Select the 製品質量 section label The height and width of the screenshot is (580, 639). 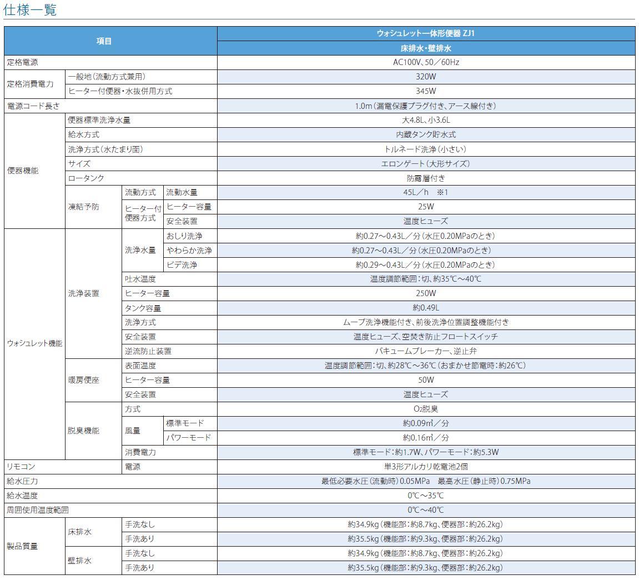(x=22, y=546)
